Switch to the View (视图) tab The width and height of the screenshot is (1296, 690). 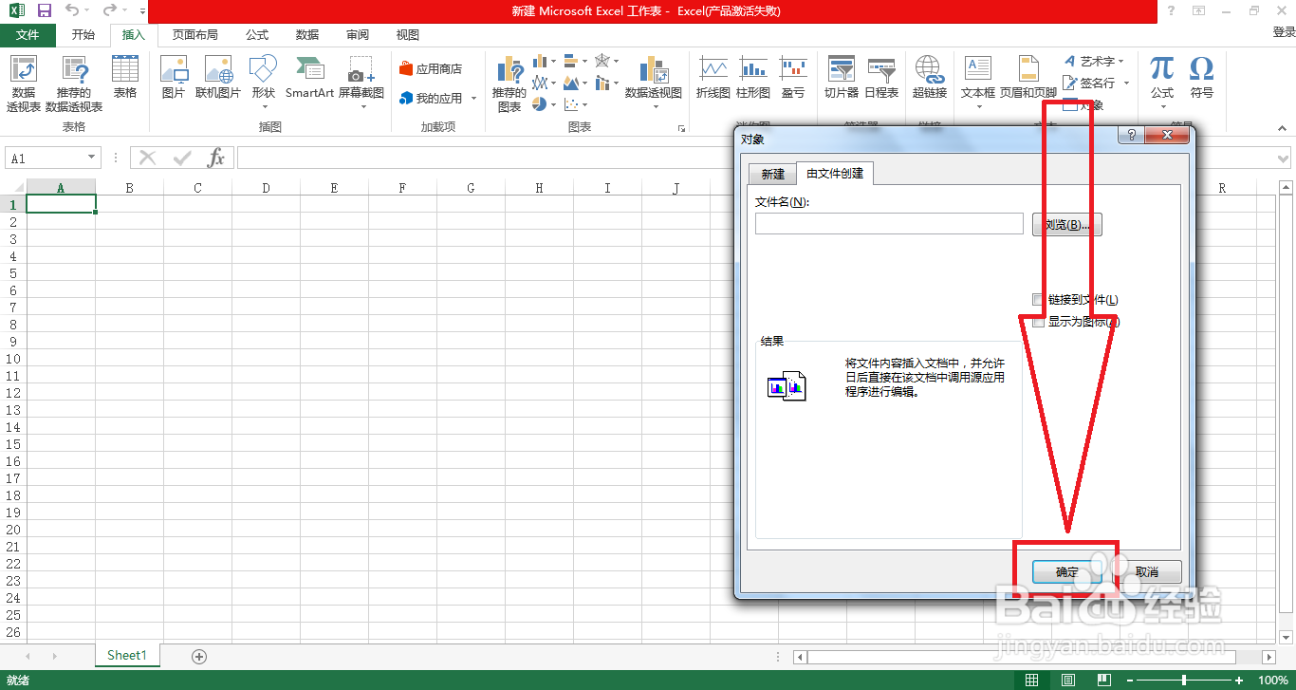(x=408, y=34)
